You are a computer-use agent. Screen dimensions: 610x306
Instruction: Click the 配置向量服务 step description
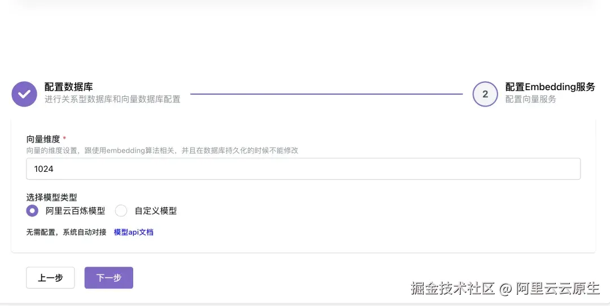(x=530, y=99)
